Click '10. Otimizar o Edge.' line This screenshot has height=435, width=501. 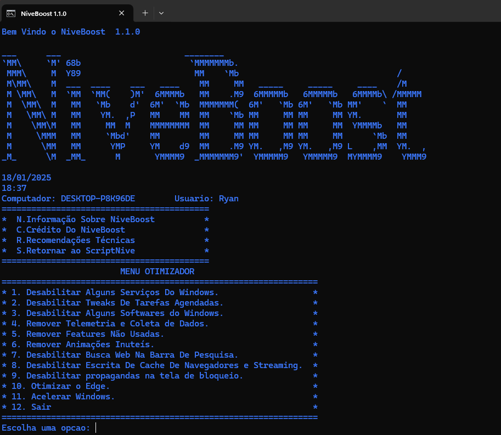point(61,386)
